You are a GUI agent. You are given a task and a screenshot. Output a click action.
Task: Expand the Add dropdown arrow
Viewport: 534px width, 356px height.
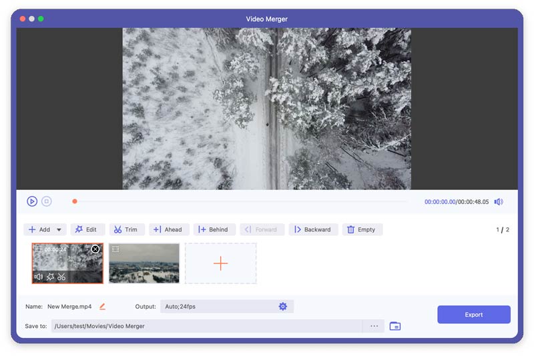[x=59, y=230]
